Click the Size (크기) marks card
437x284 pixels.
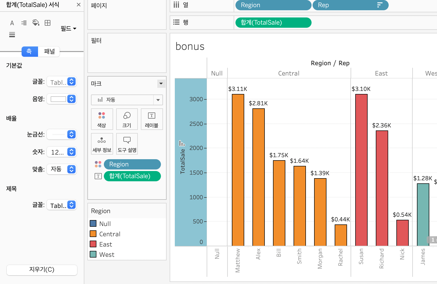click(127, 119)
